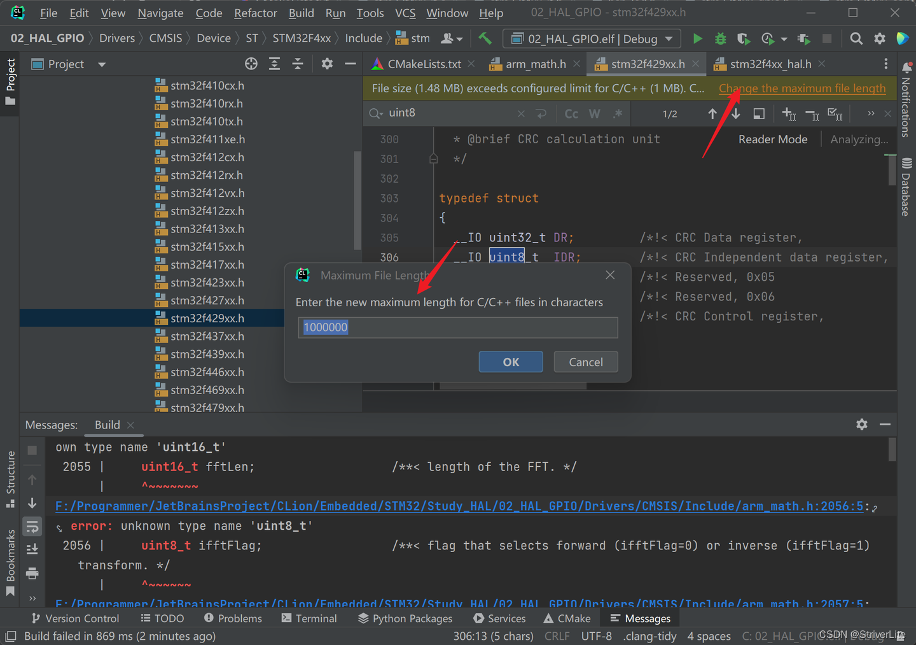Cancel the Maximum File Length dialog
Screen dimensions: 916x645
586,362
